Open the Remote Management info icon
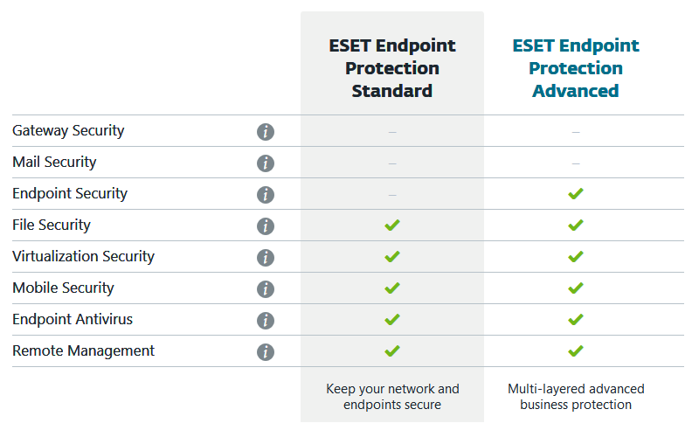The height and width of the screenshot is (437, 699). pyautogui.click(x=266, y=352)
